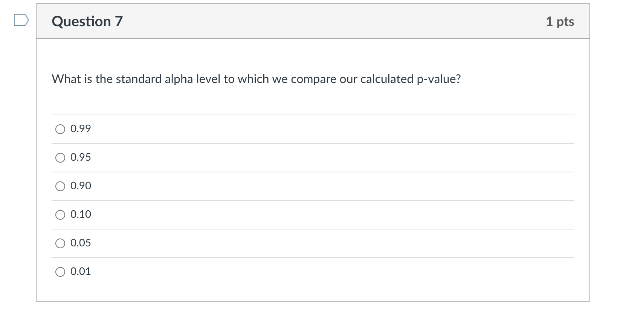Select the 0.90 radio button
The height and width of the screenshot is (317, 626).
point(60,186)
